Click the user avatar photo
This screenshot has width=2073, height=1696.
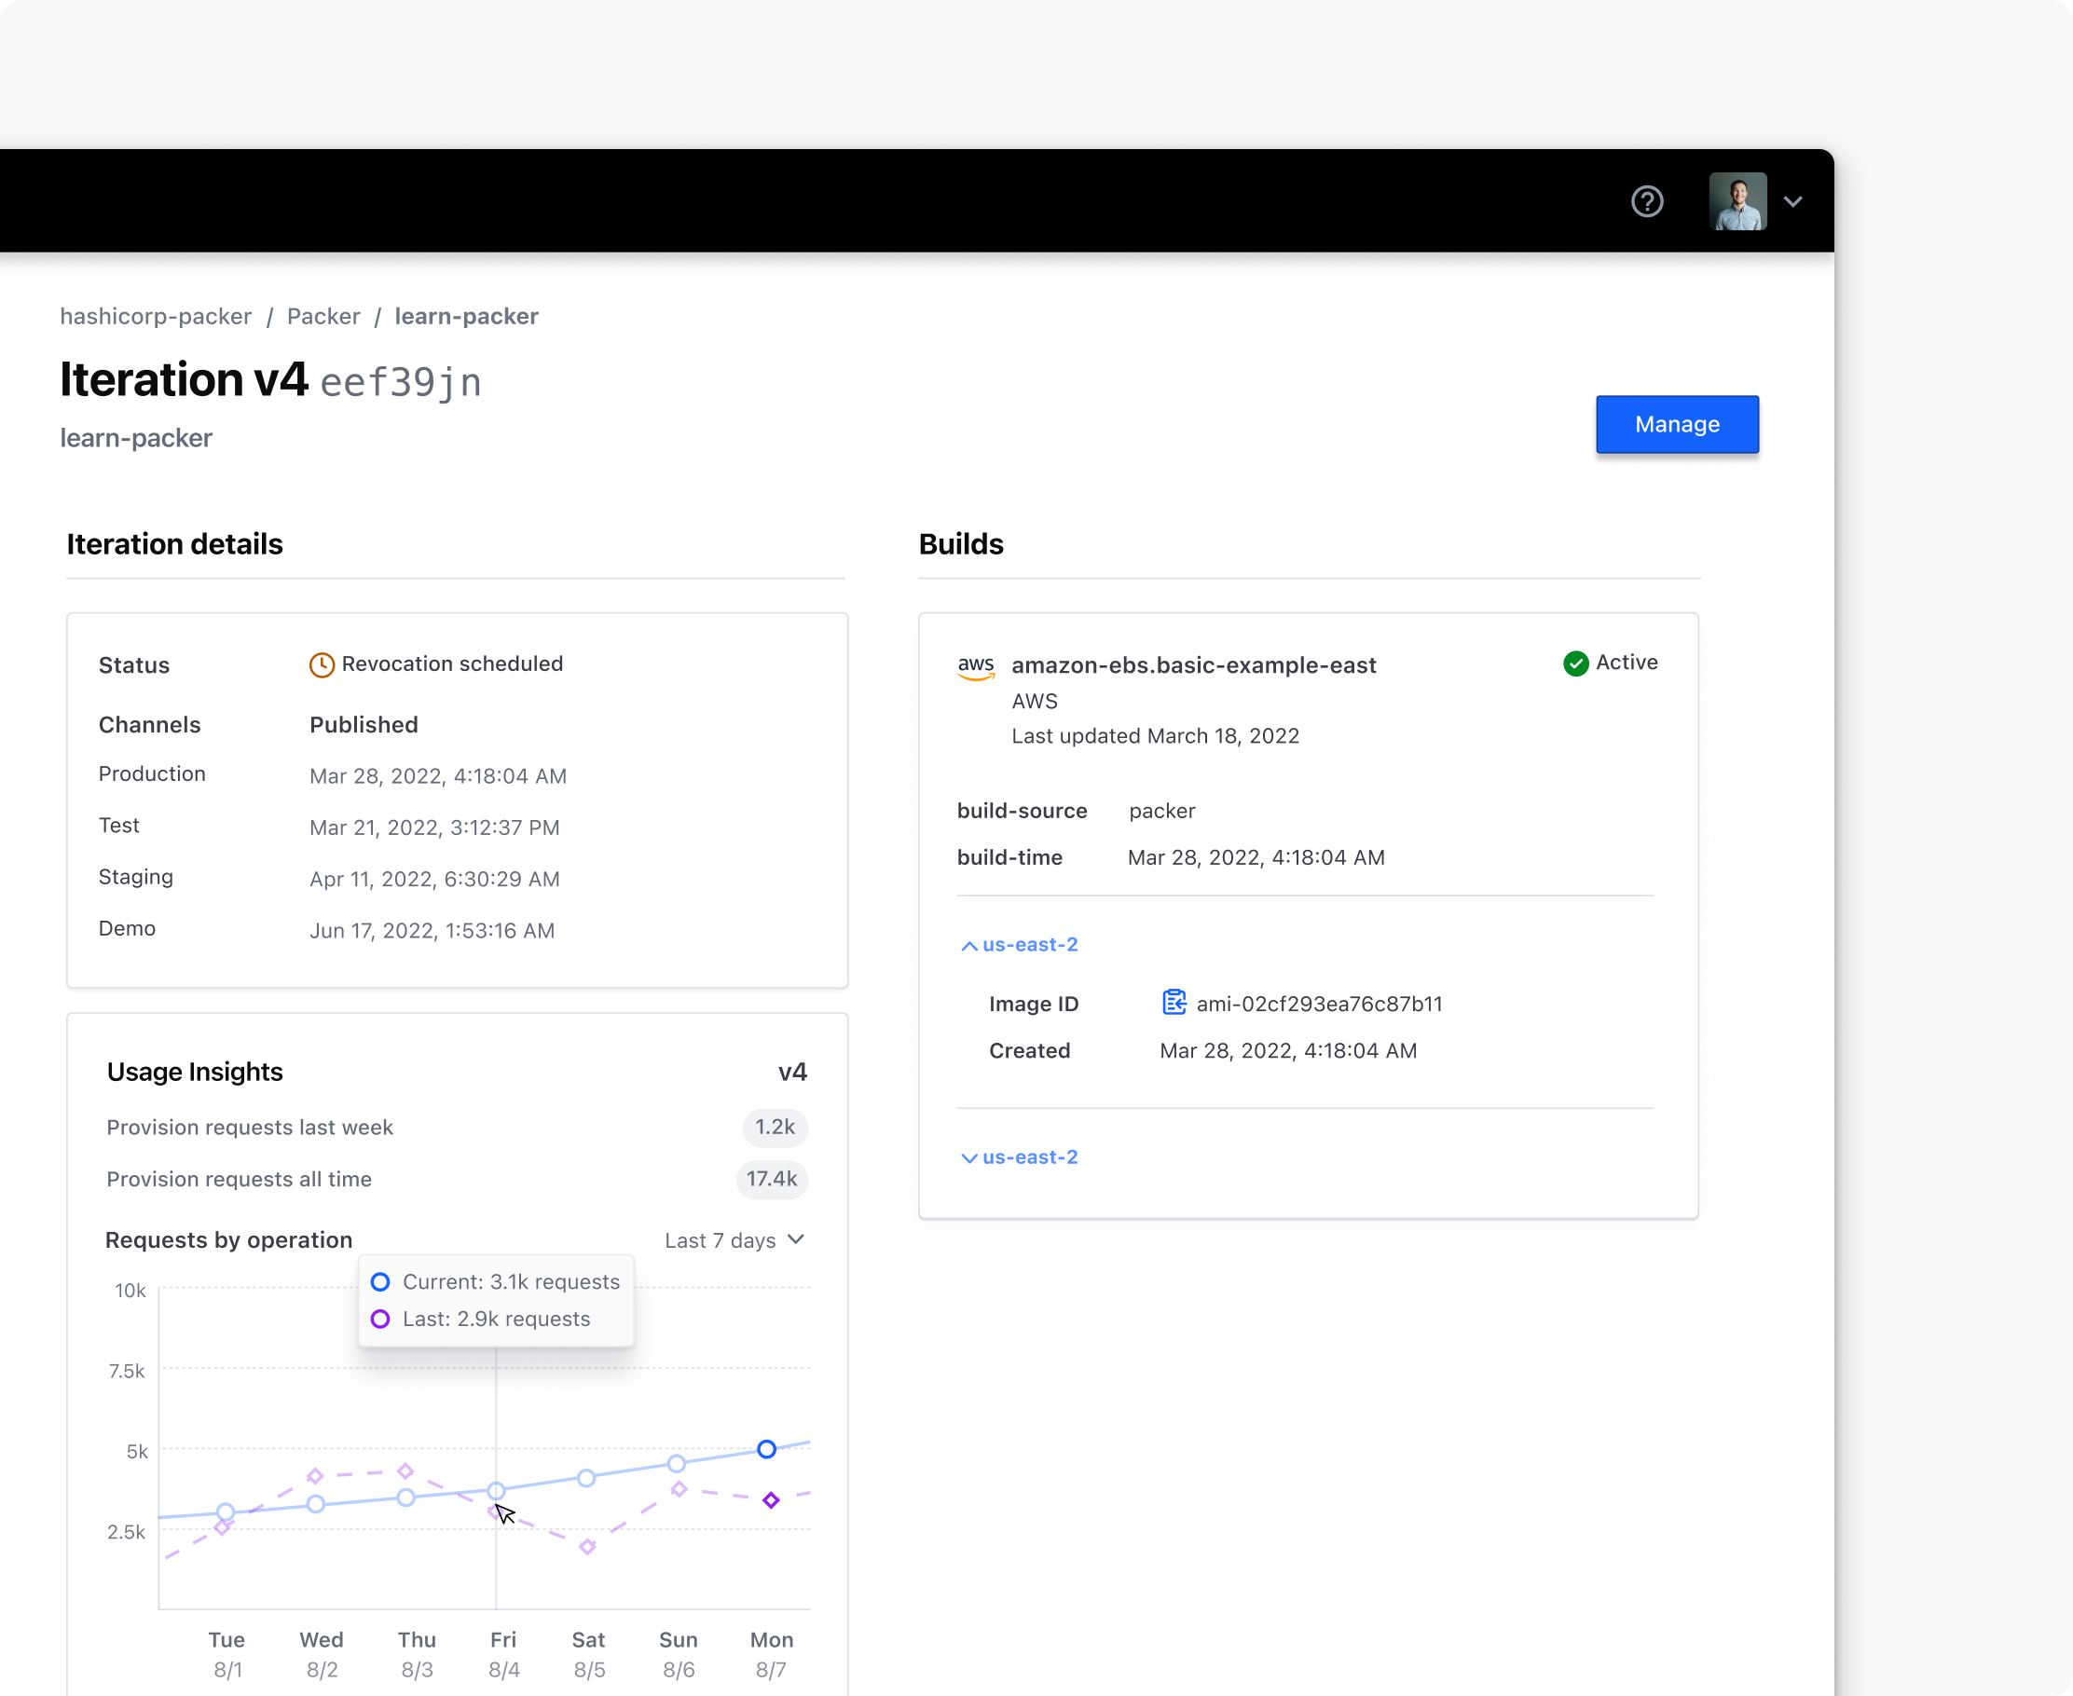point(1739,201)
